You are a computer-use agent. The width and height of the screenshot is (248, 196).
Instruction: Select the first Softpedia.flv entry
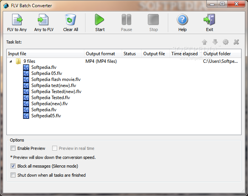click(x=44, y=67)
